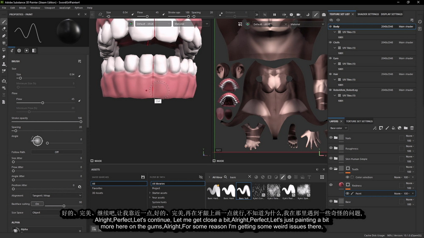Image resolution: width=424 pixels, height=238 pixels.
Task: Switch to Texture Set Settings tab
Action: 359,121
